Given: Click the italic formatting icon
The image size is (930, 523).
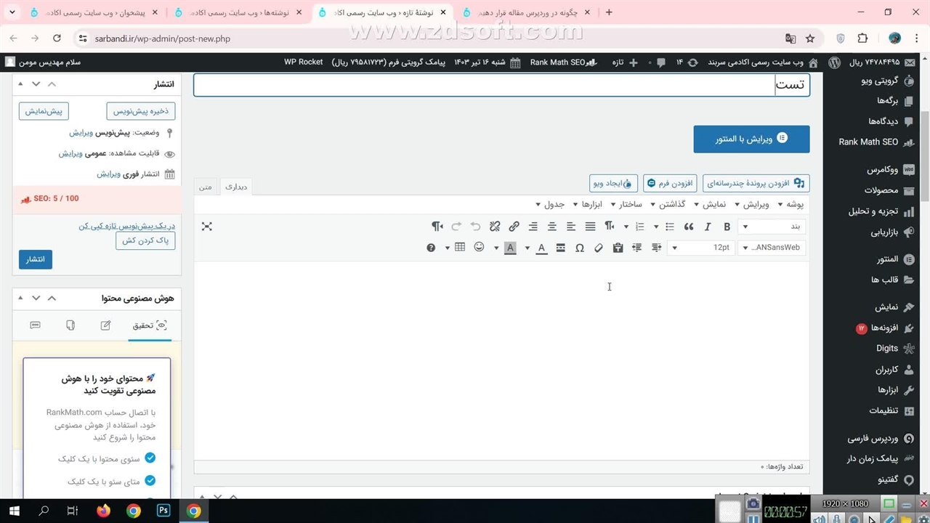Looking at the screenshot, I should 708,227.
